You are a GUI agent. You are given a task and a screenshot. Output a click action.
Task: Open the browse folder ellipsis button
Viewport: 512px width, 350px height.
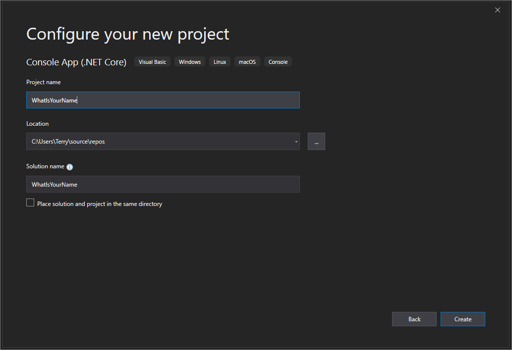[316, 142]
